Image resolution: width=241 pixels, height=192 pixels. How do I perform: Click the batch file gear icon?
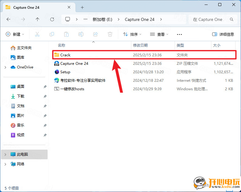pyautogui.click(x=57, y=89)
